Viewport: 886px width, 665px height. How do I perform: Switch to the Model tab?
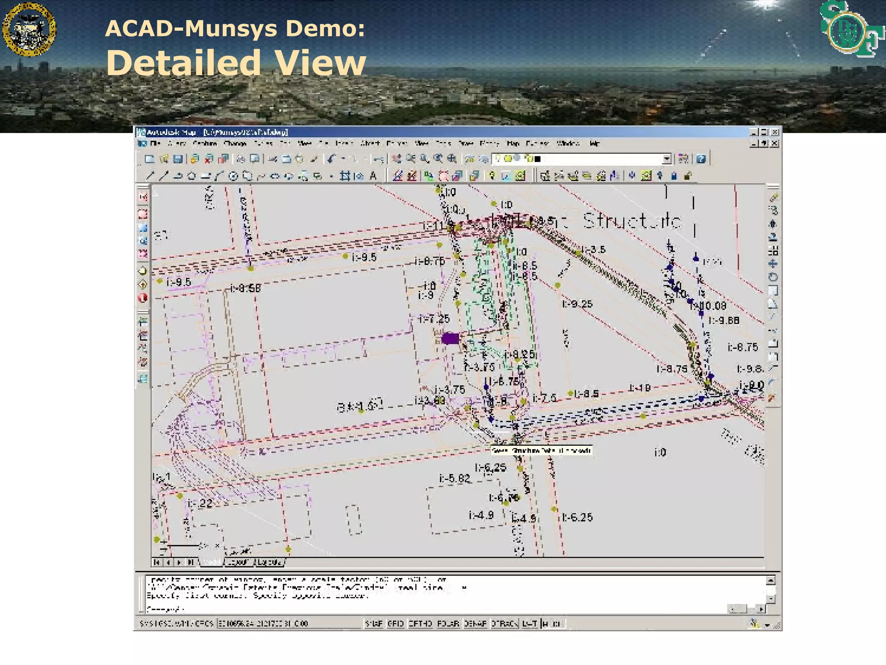click(x=211, y=562)
